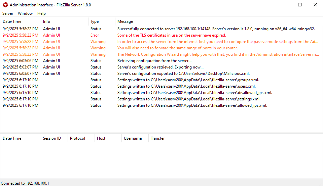Select the 'Successfully connected to server' log message

click(x=216, y=29)
